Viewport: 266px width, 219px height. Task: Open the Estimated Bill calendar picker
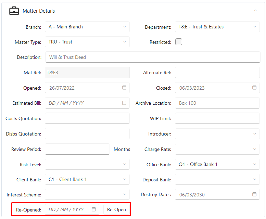(124, 103)
